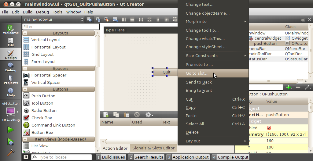Click Copy icon in Action Editor toolbar
Image resolution: width=313 pixels, height=161 pixels.
116,115
